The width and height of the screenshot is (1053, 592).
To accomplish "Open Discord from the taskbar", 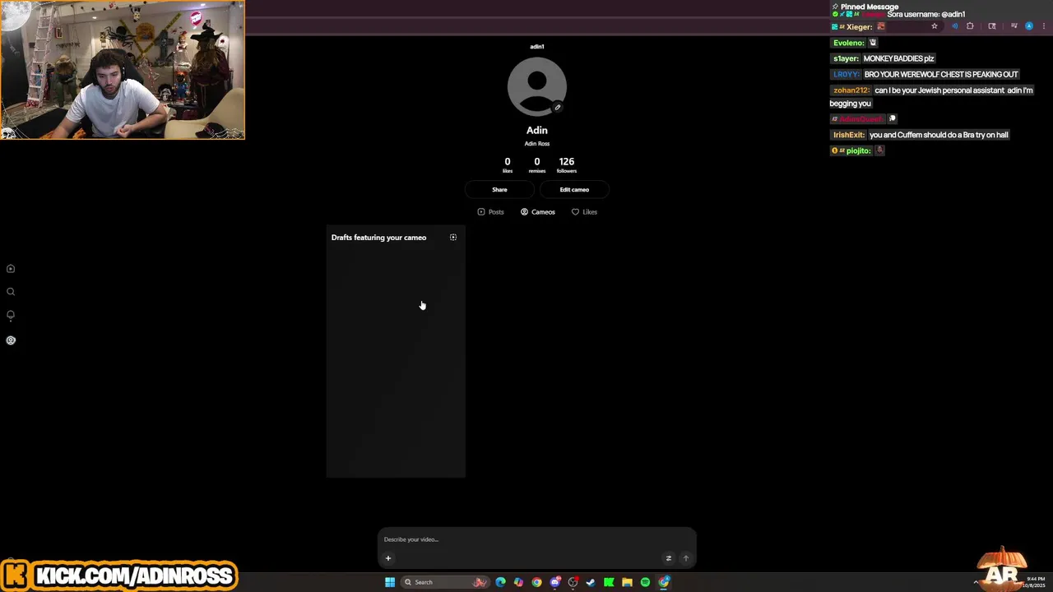I will point(555,582).
